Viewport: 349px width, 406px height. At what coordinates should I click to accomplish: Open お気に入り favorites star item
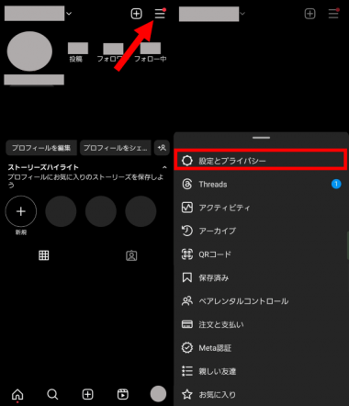click(261, 394)
